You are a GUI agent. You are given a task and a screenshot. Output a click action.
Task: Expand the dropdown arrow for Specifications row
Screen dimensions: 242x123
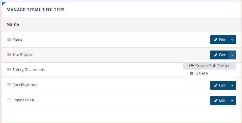(232, 85)
